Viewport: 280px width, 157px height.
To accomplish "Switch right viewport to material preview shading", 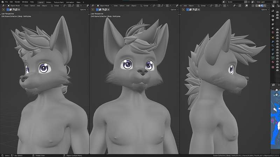I will (262, 6).
